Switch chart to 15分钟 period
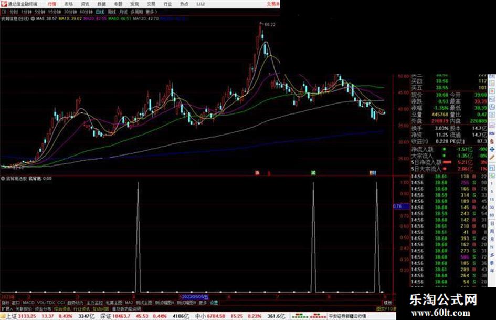This screenshot has width=496, height=320. coord(55,12)
